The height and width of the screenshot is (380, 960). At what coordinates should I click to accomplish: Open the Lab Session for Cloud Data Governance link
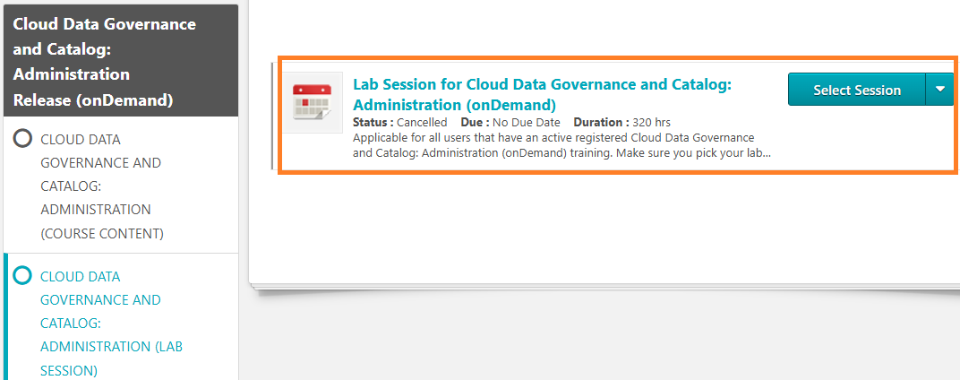coord(542,93)
